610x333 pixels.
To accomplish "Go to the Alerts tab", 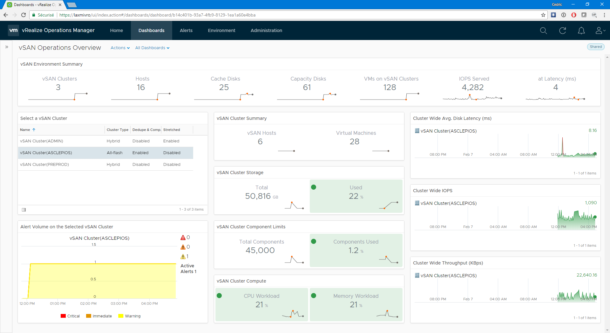I will pyautogui.click(x=186, y=30).
